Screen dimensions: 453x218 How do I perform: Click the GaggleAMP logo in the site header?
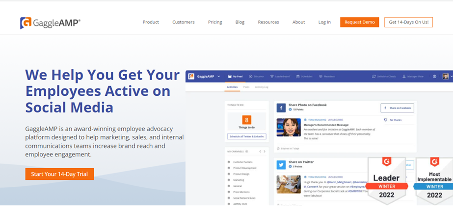pos(50,22)
